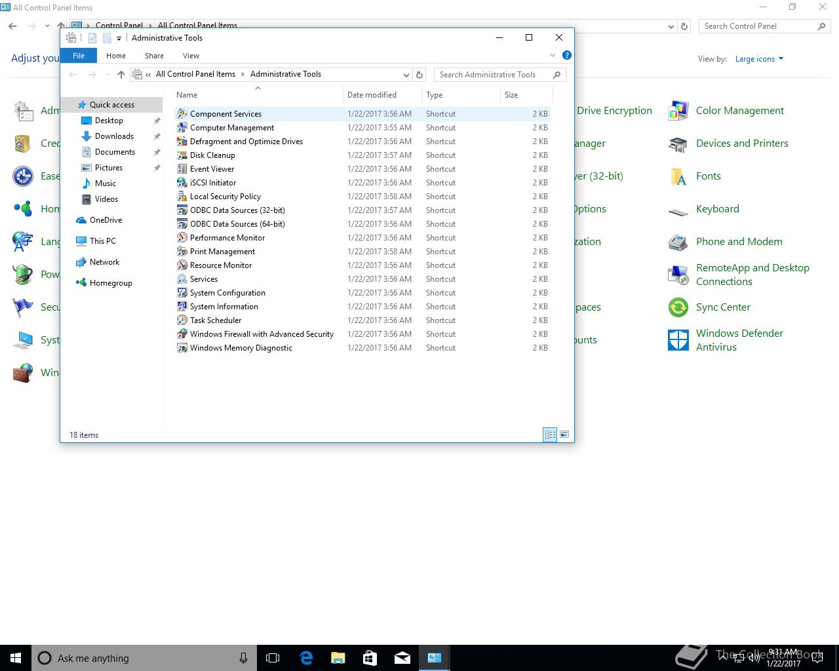Select the System Information icon
839x671 pixels.
pos(182,307)
